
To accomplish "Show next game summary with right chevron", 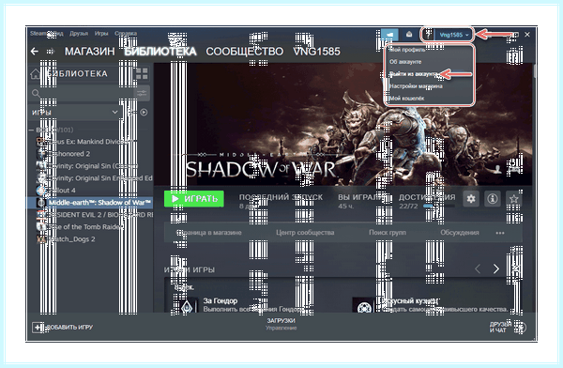I will click(496, 268).
